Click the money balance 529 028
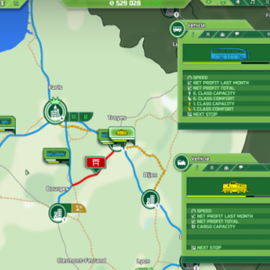The image size is (270, 270). [x=124, y=3]
